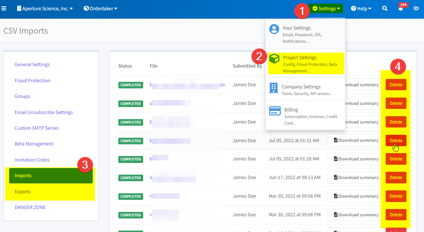Expand the Ordertaker project dropdown
The width and height of the screenshot is (424, 232).
coord(100,8)
